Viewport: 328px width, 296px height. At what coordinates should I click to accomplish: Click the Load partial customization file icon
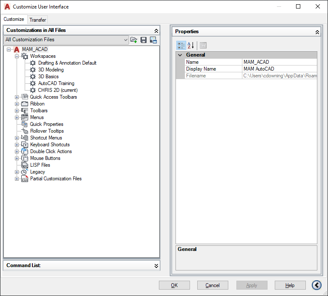point(134,40)
